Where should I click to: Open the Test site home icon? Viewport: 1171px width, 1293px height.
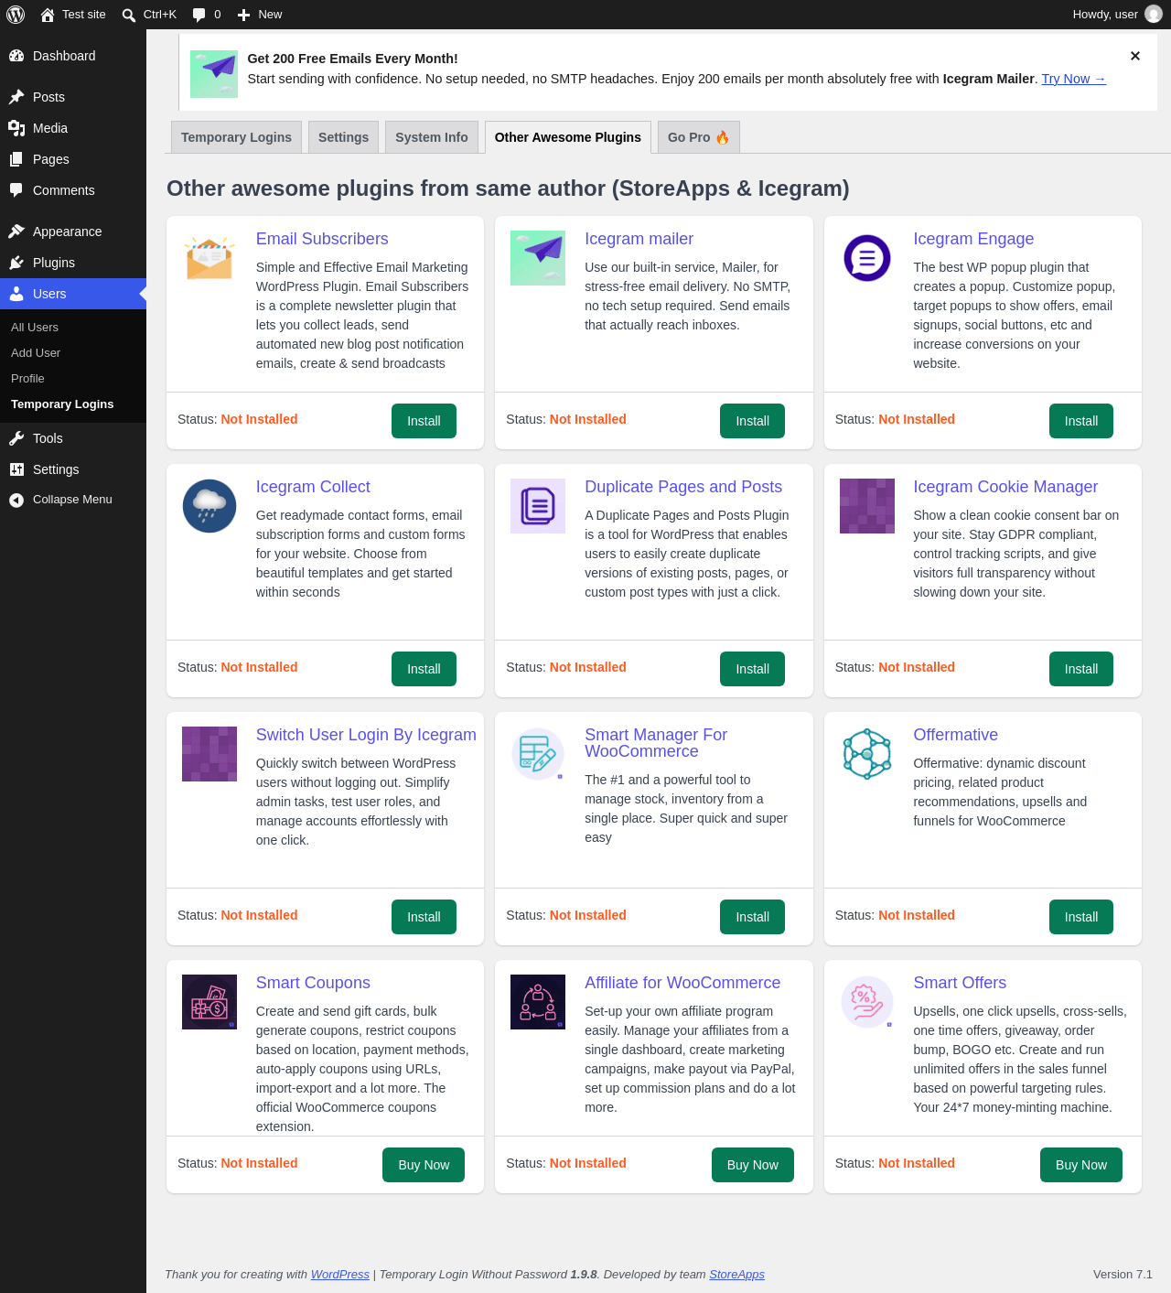click(48, 15)
